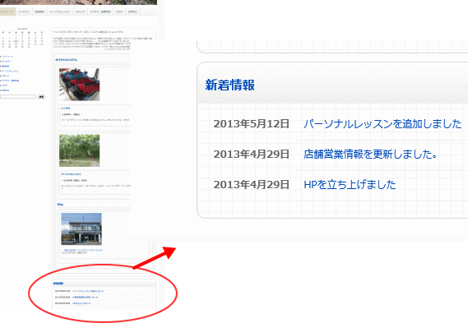
Task: Open the パーソナルレッスン tab in top navigation
Action: click(x=60, y=12)
